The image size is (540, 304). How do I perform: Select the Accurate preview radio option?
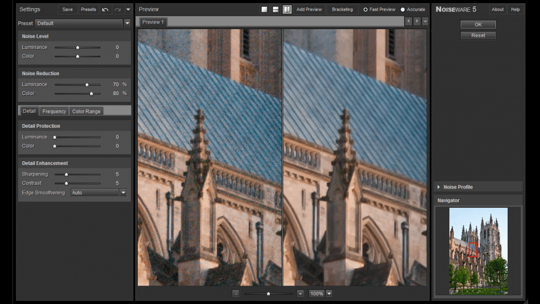point(403,9)
